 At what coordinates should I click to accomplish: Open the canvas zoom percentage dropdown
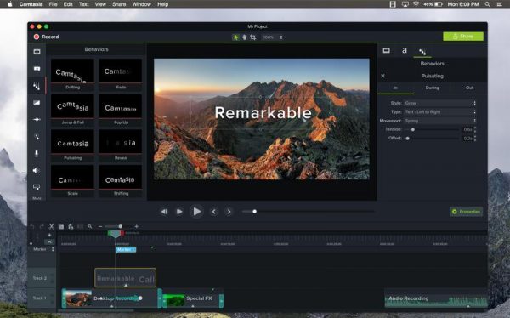coord(273,37)
